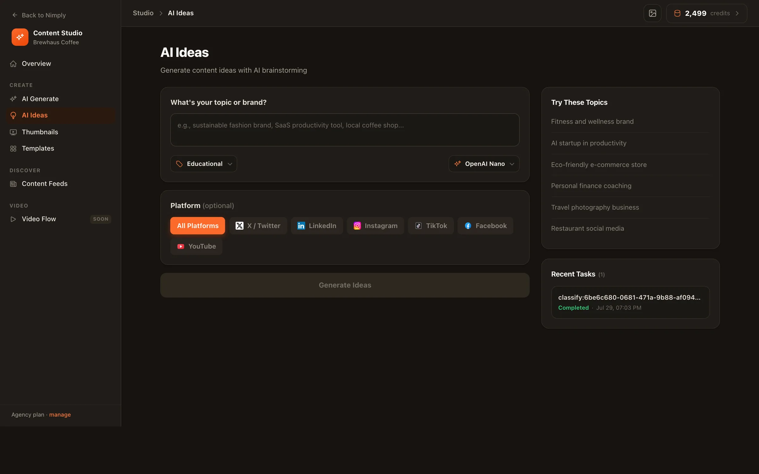Choose TikTok platform label

pos(436,226)
